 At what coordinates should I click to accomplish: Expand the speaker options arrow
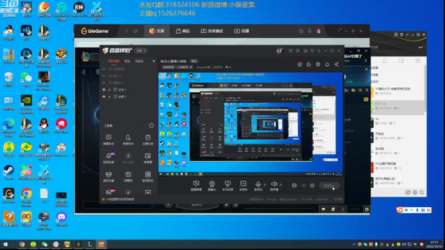pyautogui.click(x=281, y=185)
